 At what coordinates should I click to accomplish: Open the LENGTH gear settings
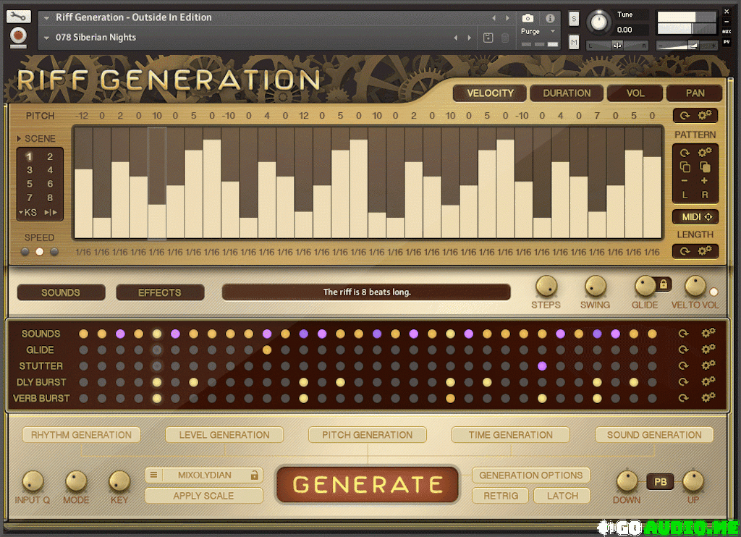click(705, 251)
